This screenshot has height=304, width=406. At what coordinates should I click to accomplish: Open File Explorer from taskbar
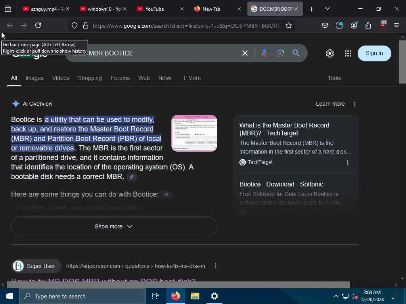click(x=195, y=296)
